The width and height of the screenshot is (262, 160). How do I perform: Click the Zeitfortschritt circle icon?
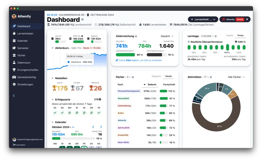coord(96,25)
